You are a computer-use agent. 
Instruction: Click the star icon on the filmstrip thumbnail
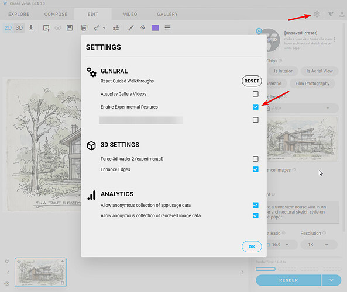[x=19, y=262]
